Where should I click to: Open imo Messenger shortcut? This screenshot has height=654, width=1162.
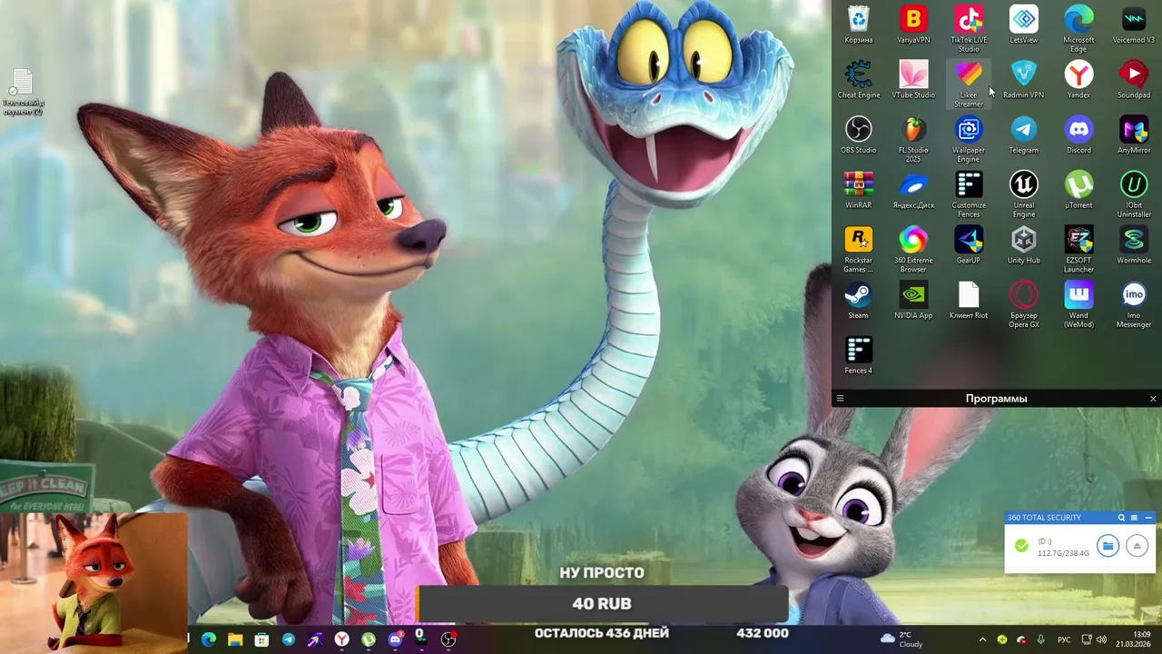click(1134, 304)
